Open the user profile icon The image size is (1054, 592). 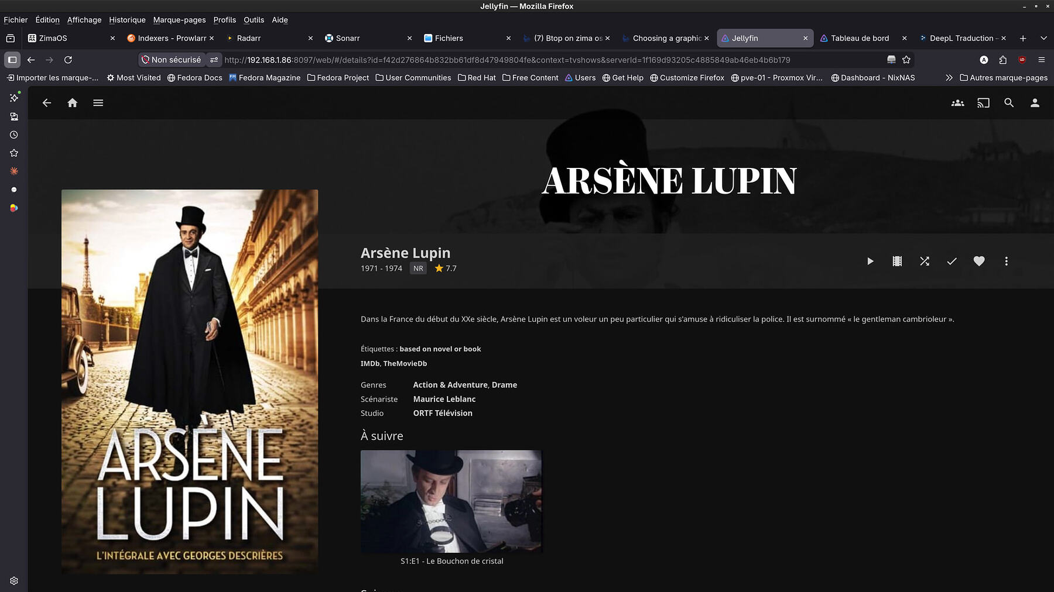pos(1035,103)
